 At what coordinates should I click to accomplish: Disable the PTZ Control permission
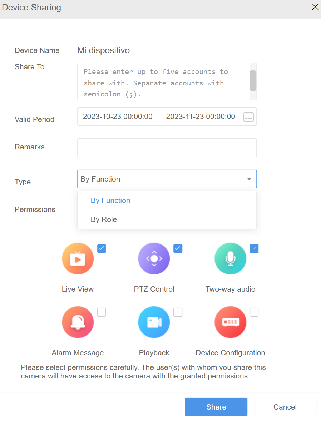point(178,248)
